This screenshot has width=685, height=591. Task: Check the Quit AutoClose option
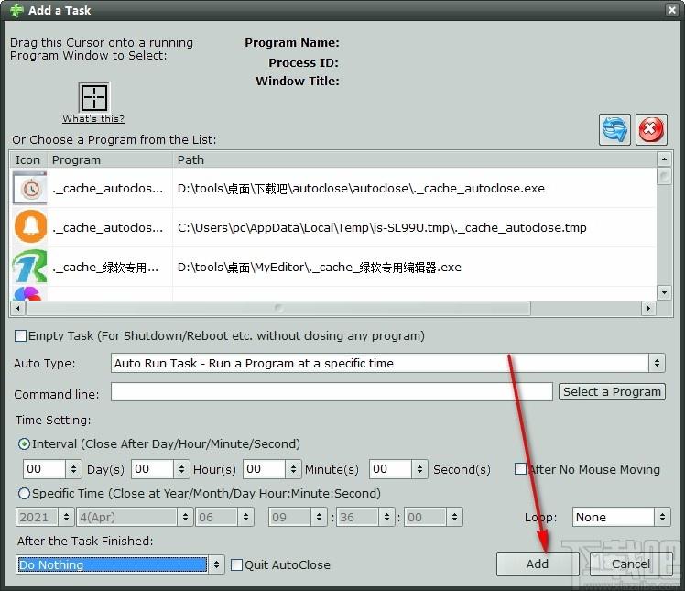click(236, 564)
